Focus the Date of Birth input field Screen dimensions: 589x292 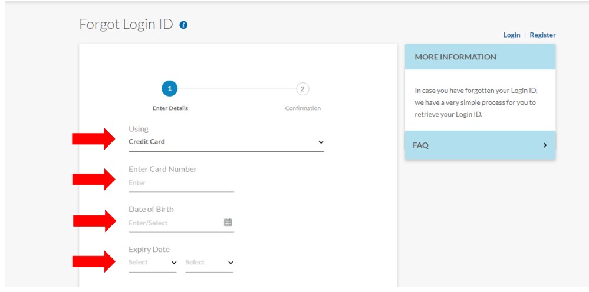(x=175, y=223)
